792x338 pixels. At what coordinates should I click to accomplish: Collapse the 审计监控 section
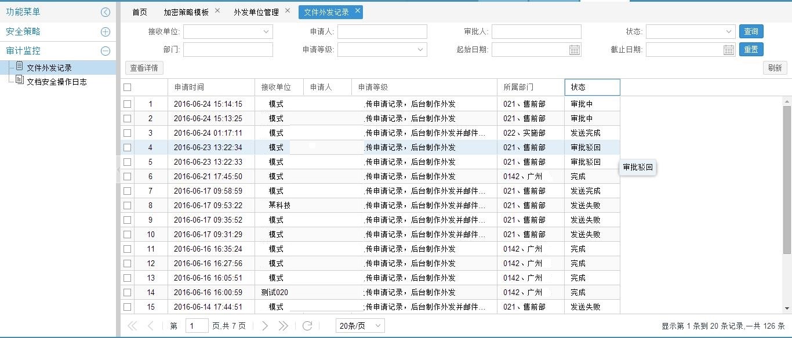click(x=105, y=50)
